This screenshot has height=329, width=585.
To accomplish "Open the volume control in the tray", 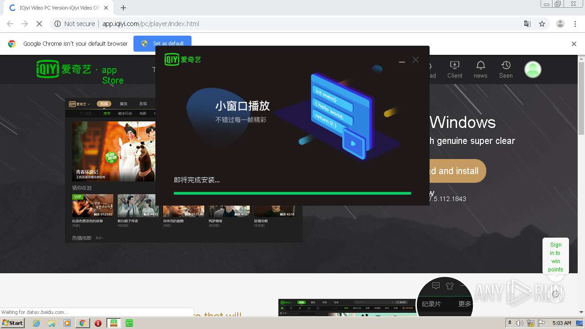I will [520, 323].
